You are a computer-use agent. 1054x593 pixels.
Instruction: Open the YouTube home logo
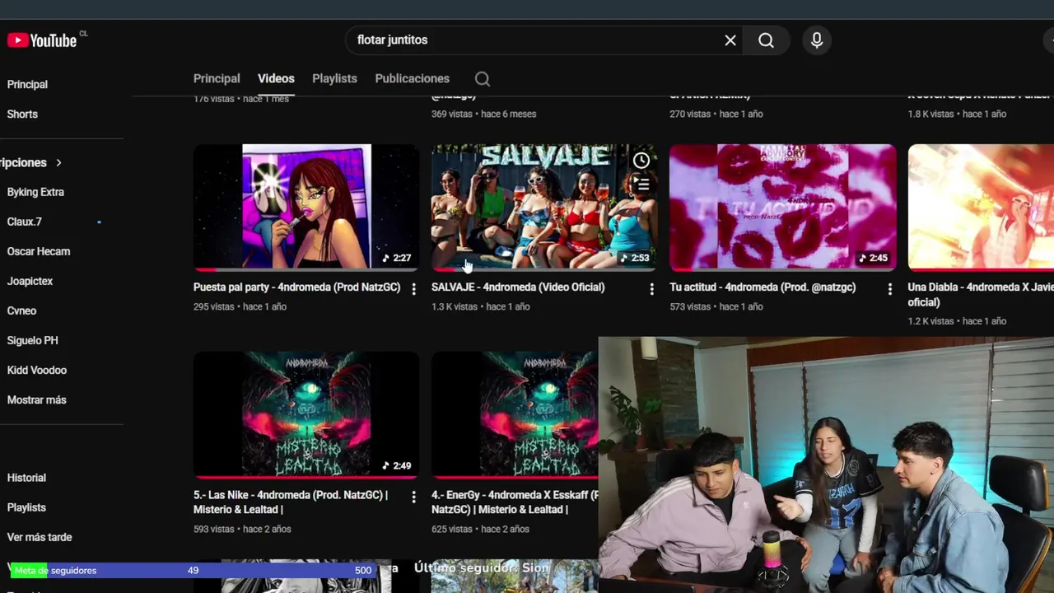tap(42, 40)
